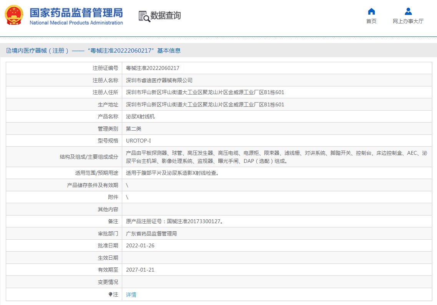Click the blue house icon above 首页
437x305 pixels.
click(371, 12)
